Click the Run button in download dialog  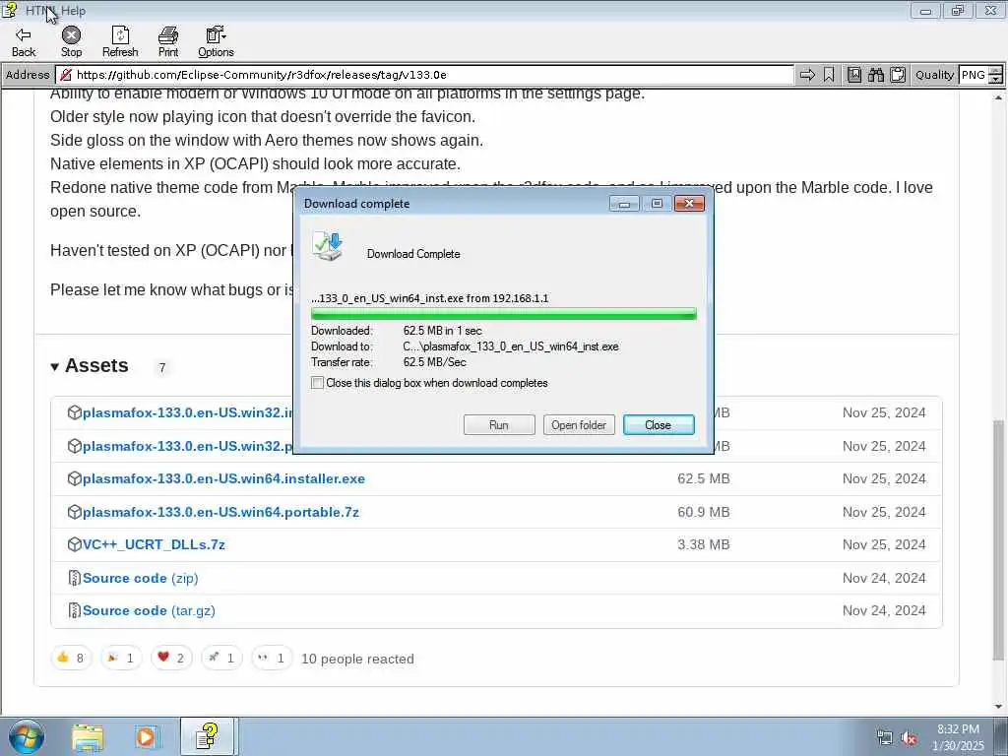click(499, 425)
